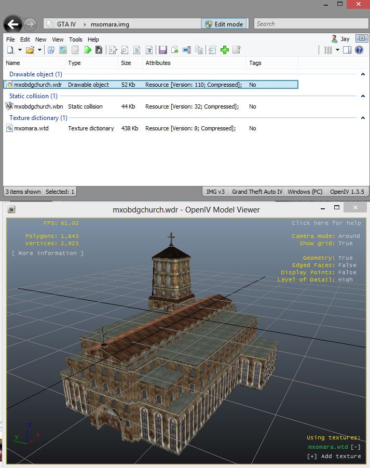Sort by Tags column header

click(x=272, y=63)
